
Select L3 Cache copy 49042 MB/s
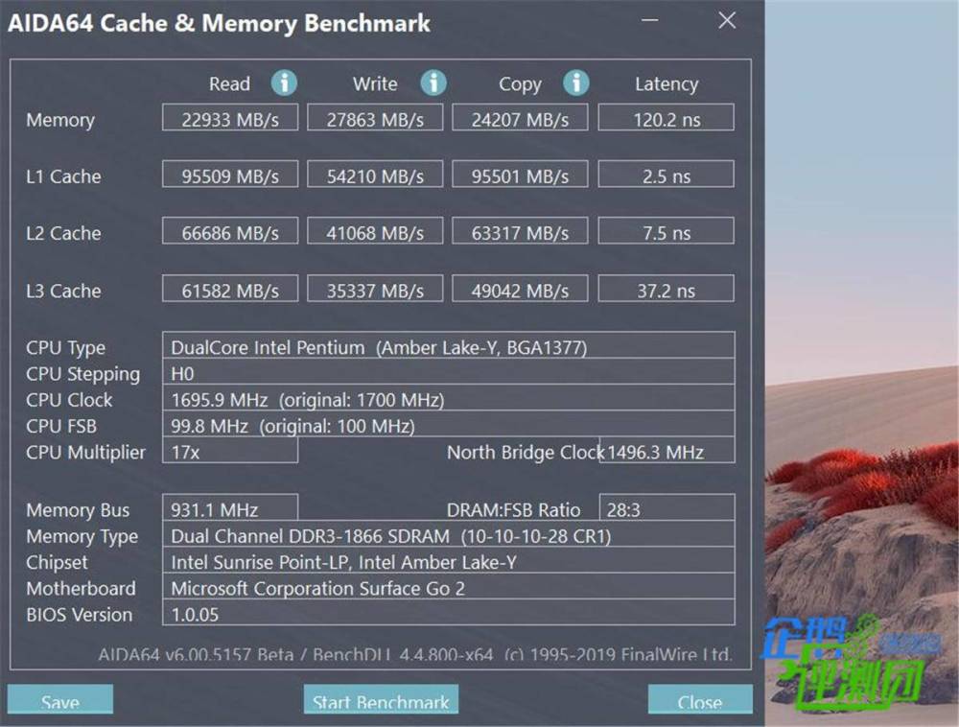520,289
